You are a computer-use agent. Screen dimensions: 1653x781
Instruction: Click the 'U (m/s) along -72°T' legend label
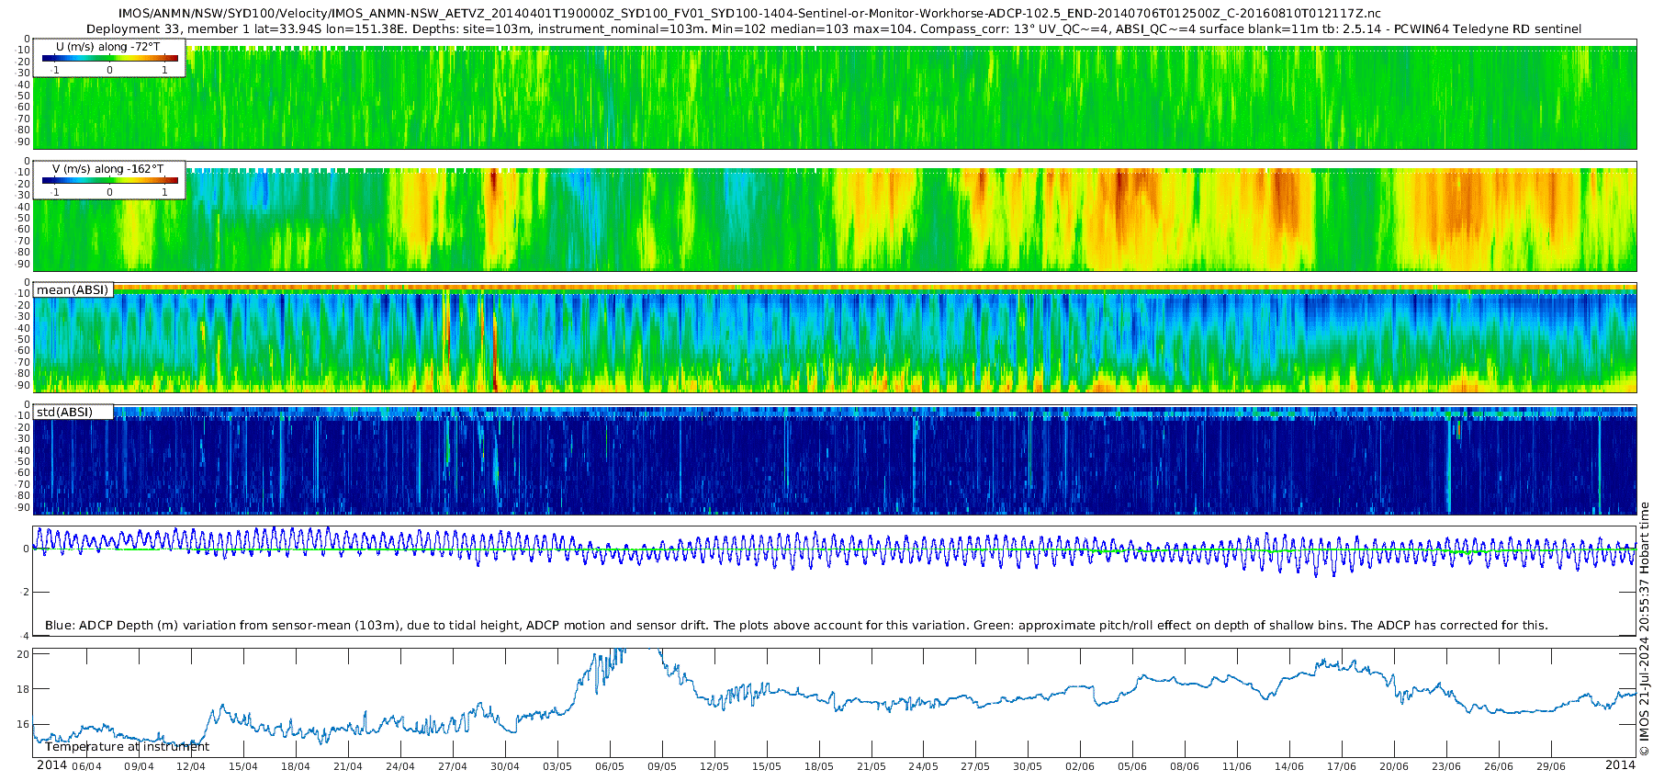(x=107, y=46)
